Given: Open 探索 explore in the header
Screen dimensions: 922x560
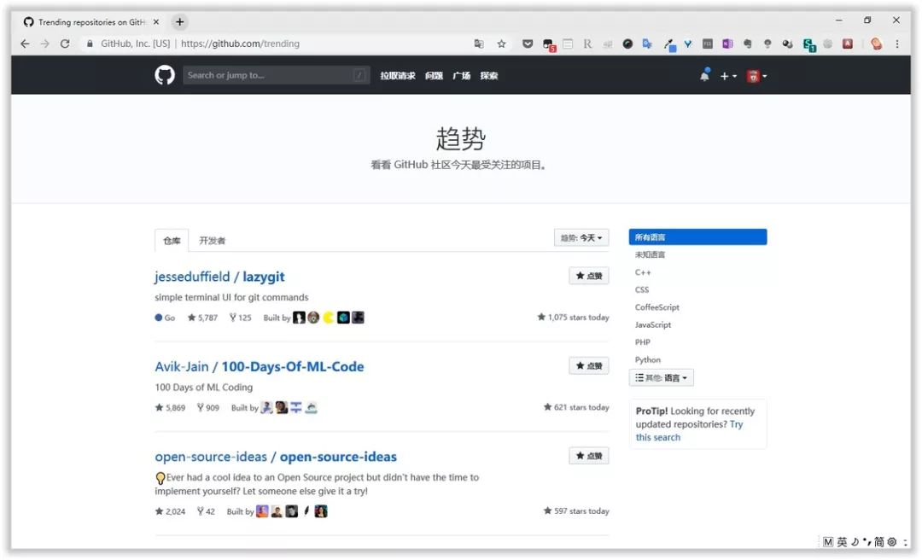Looking at the screenshot, I should click(489, 75).
